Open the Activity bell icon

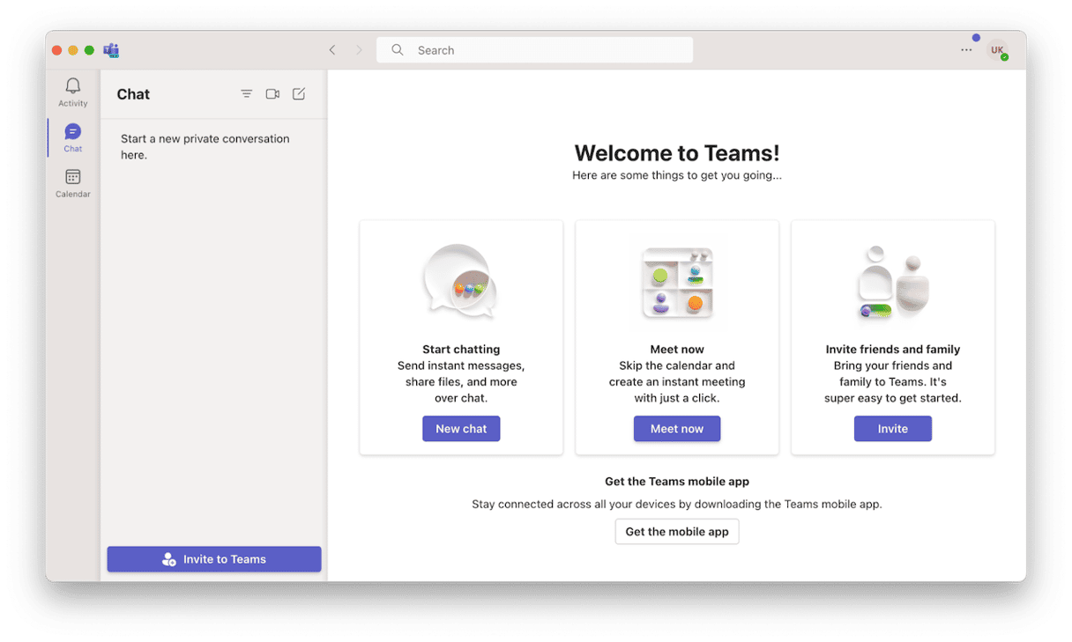(73, 86)
